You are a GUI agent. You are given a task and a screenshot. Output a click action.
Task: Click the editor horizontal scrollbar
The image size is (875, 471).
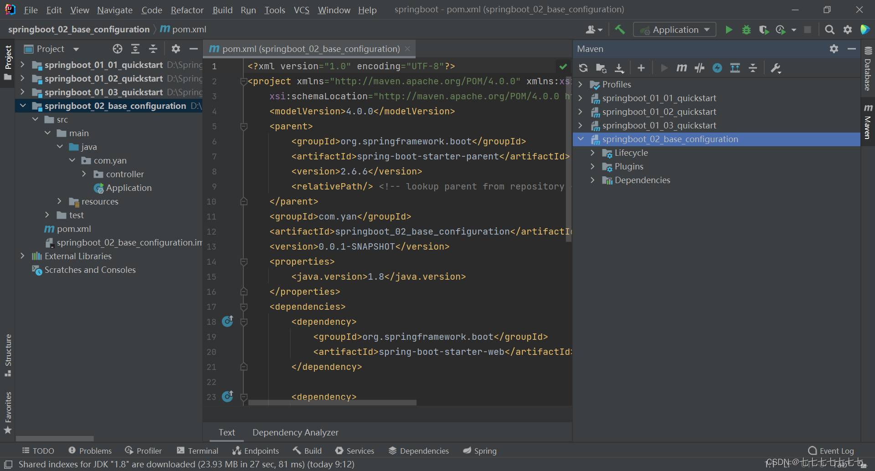pyautogui.click(x=332, y=403)
